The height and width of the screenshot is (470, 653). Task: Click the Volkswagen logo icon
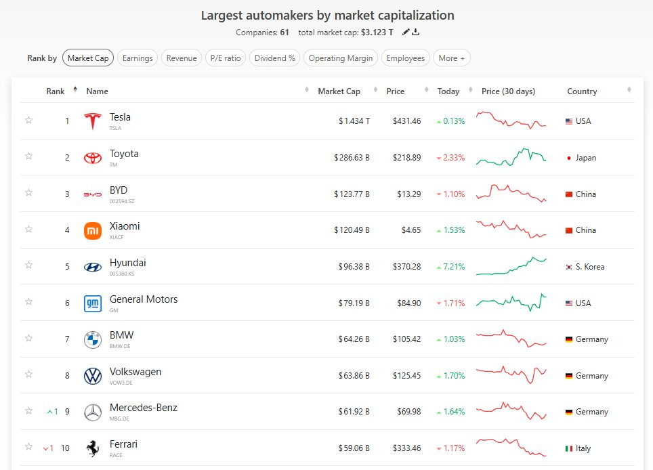92,376
